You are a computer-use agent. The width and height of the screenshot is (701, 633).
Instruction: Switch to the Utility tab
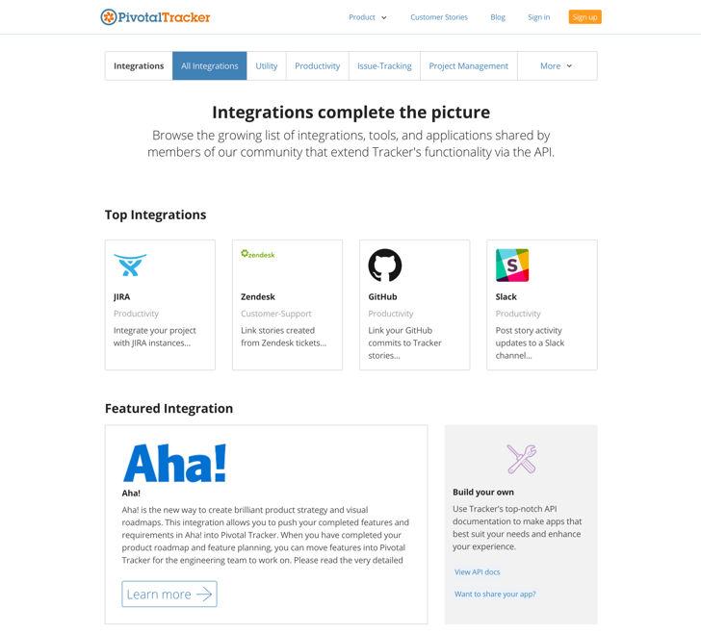coord(267,66)
